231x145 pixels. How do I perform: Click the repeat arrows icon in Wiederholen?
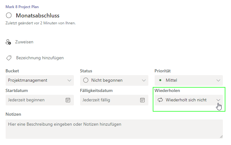click(160, 100)
